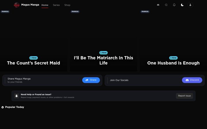The image size is (207, 129).
Task: Click New badge above I'll Be The Matriarch
Action: click(103, 53)
